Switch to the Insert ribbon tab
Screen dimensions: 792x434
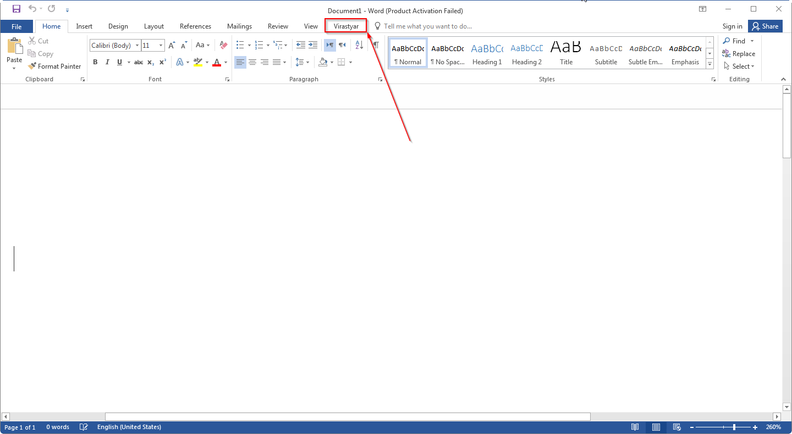84,26
